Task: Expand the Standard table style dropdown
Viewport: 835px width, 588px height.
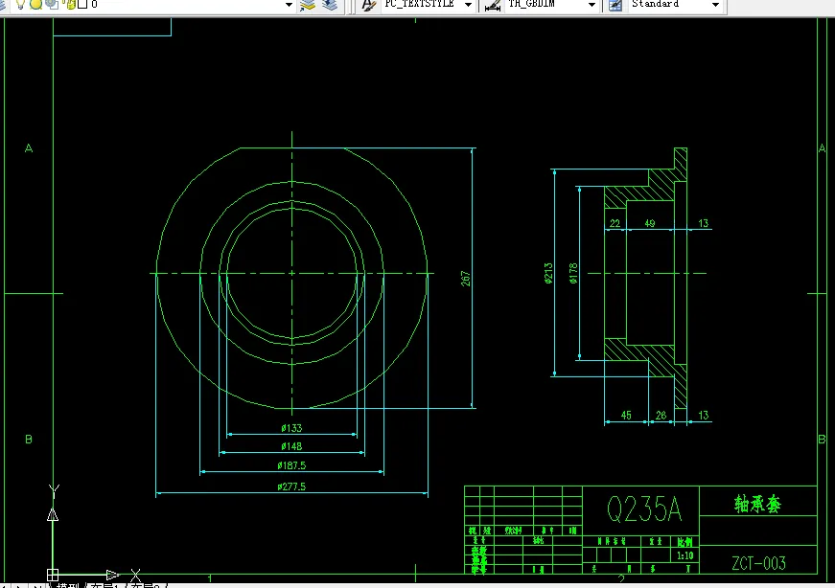Action: pos(716,5)
